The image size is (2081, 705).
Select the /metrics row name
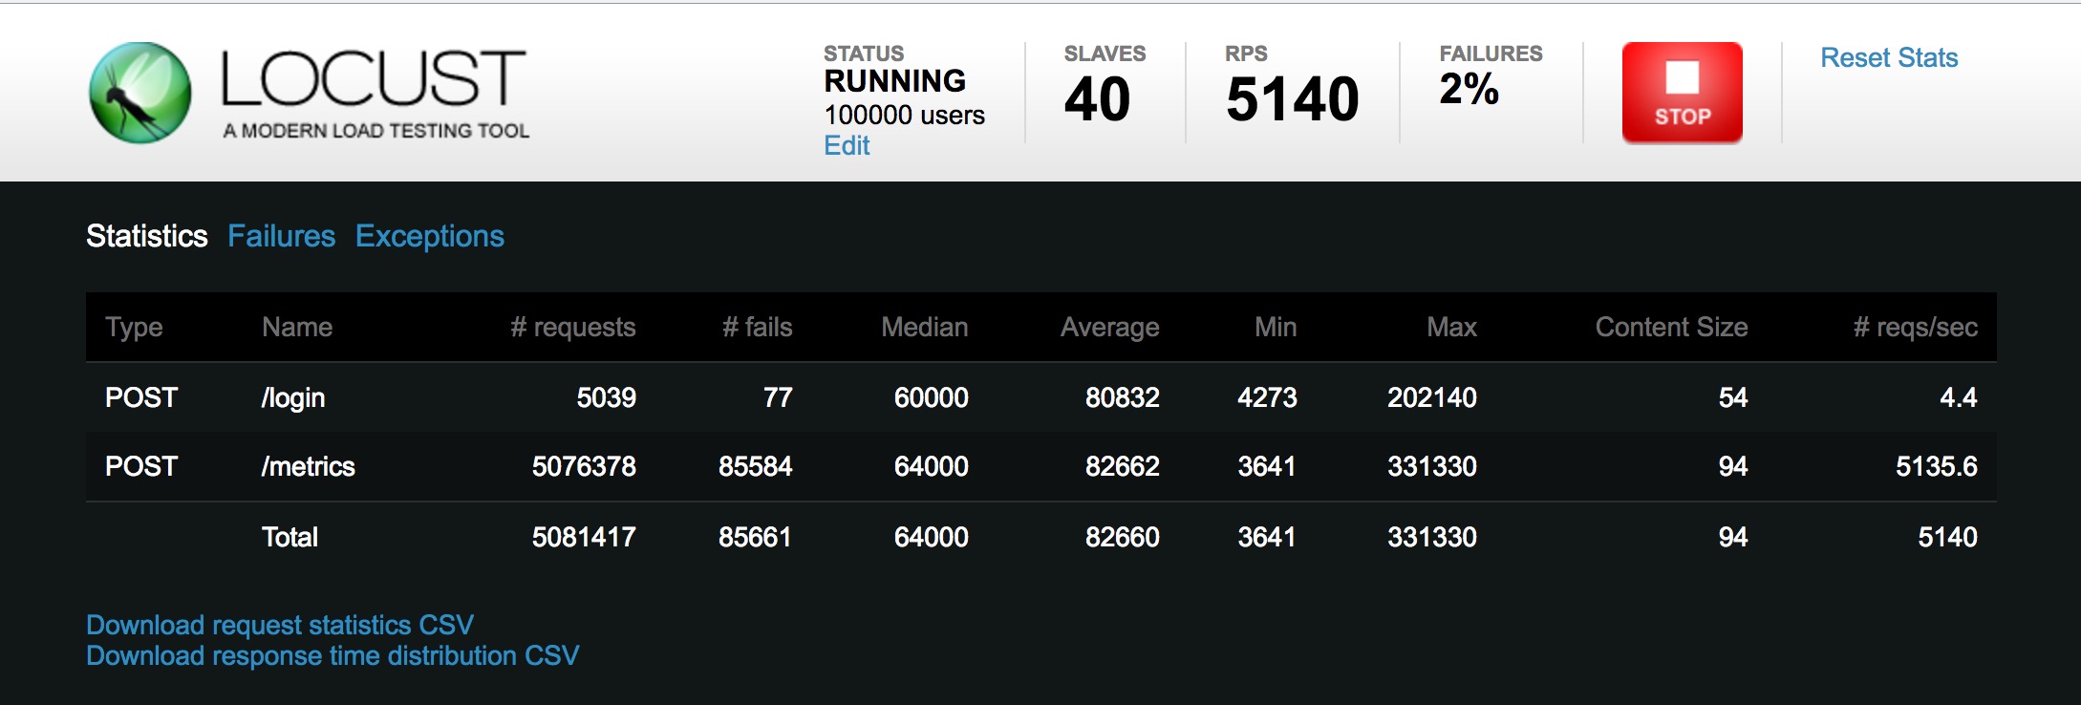(x=308, y=467)
